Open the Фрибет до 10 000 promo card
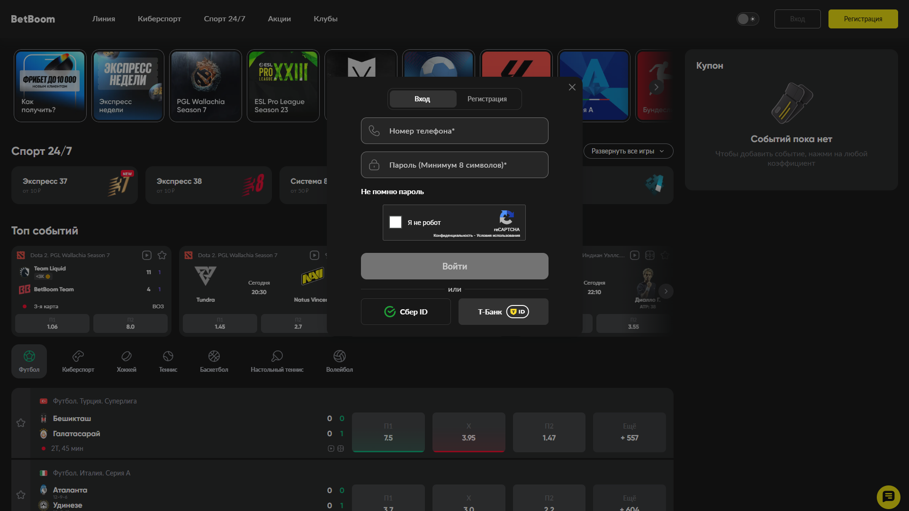 pyautogui.click(x=50, y=86)
